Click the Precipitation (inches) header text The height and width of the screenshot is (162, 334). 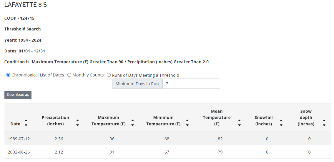click(55, 121)
